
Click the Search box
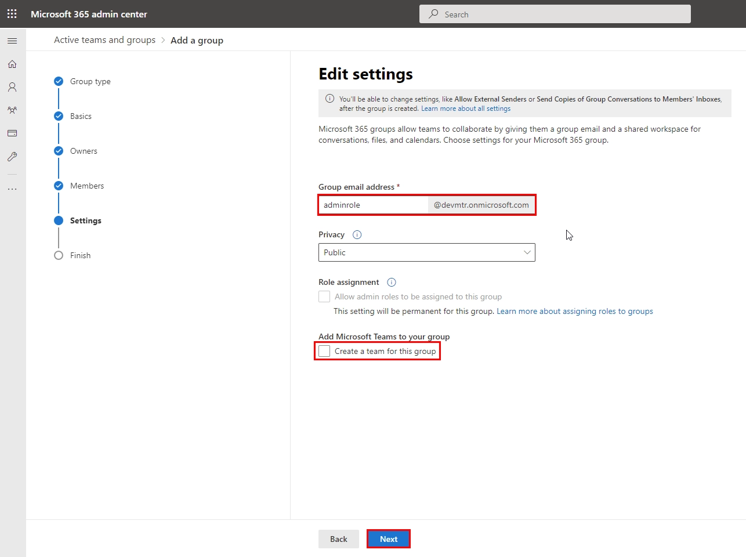pyautogui.click(x=555, y=14)
